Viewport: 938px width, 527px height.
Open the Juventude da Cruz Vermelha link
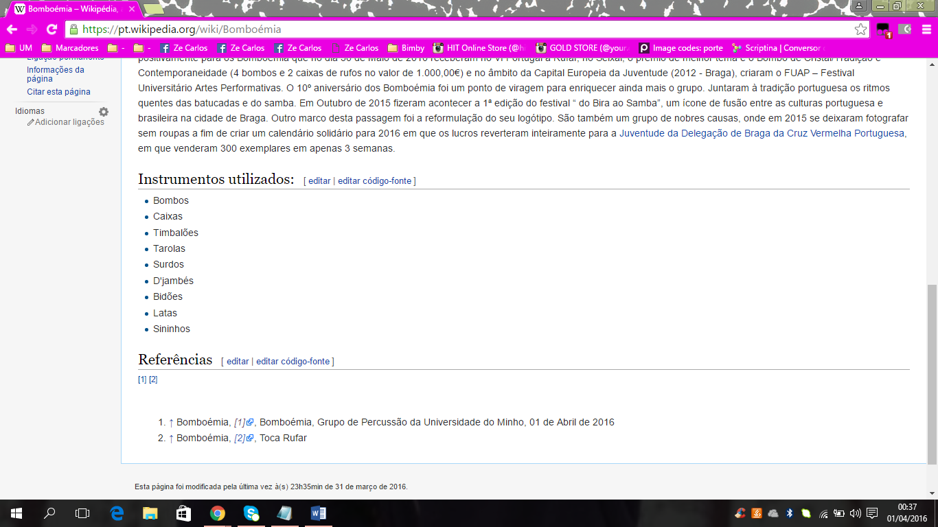point(762,133)
